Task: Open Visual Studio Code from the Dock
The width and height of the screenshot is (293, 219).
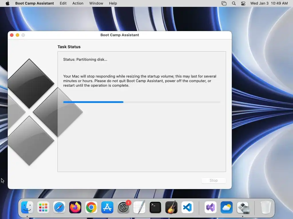Action: click(x=187, y=207)
